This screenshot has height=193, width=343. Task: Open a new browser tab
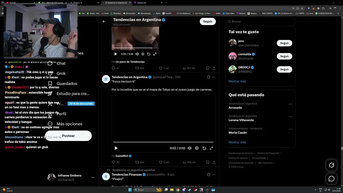[167, 3]
